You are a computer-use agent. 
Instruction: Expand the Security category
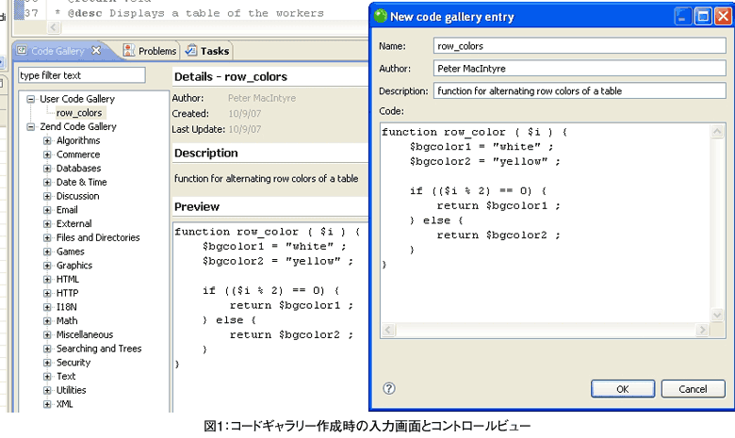coord(47,363)
